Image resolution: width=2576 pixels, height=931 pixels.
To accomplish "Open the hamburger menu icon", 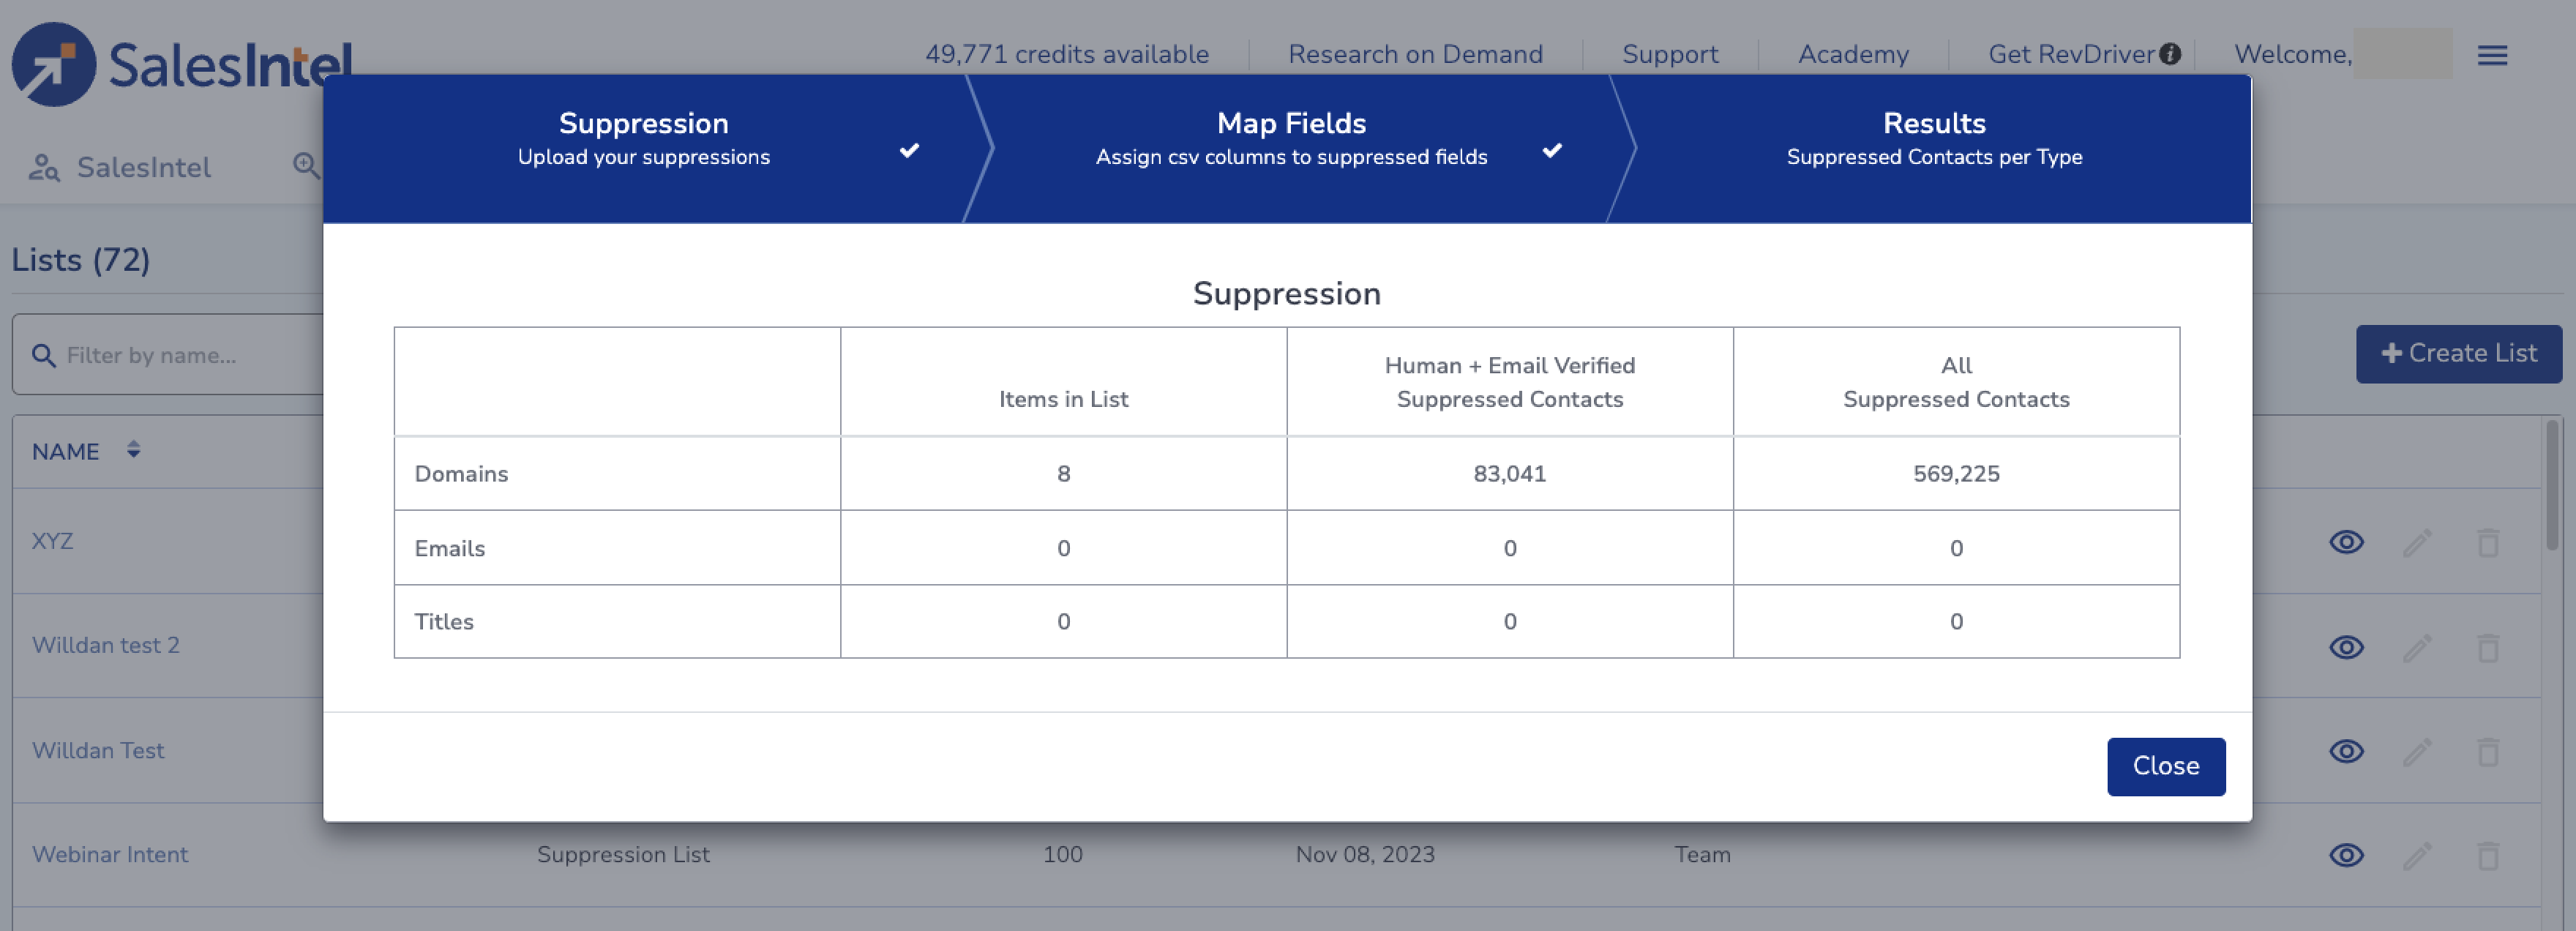I will 2492,55.
